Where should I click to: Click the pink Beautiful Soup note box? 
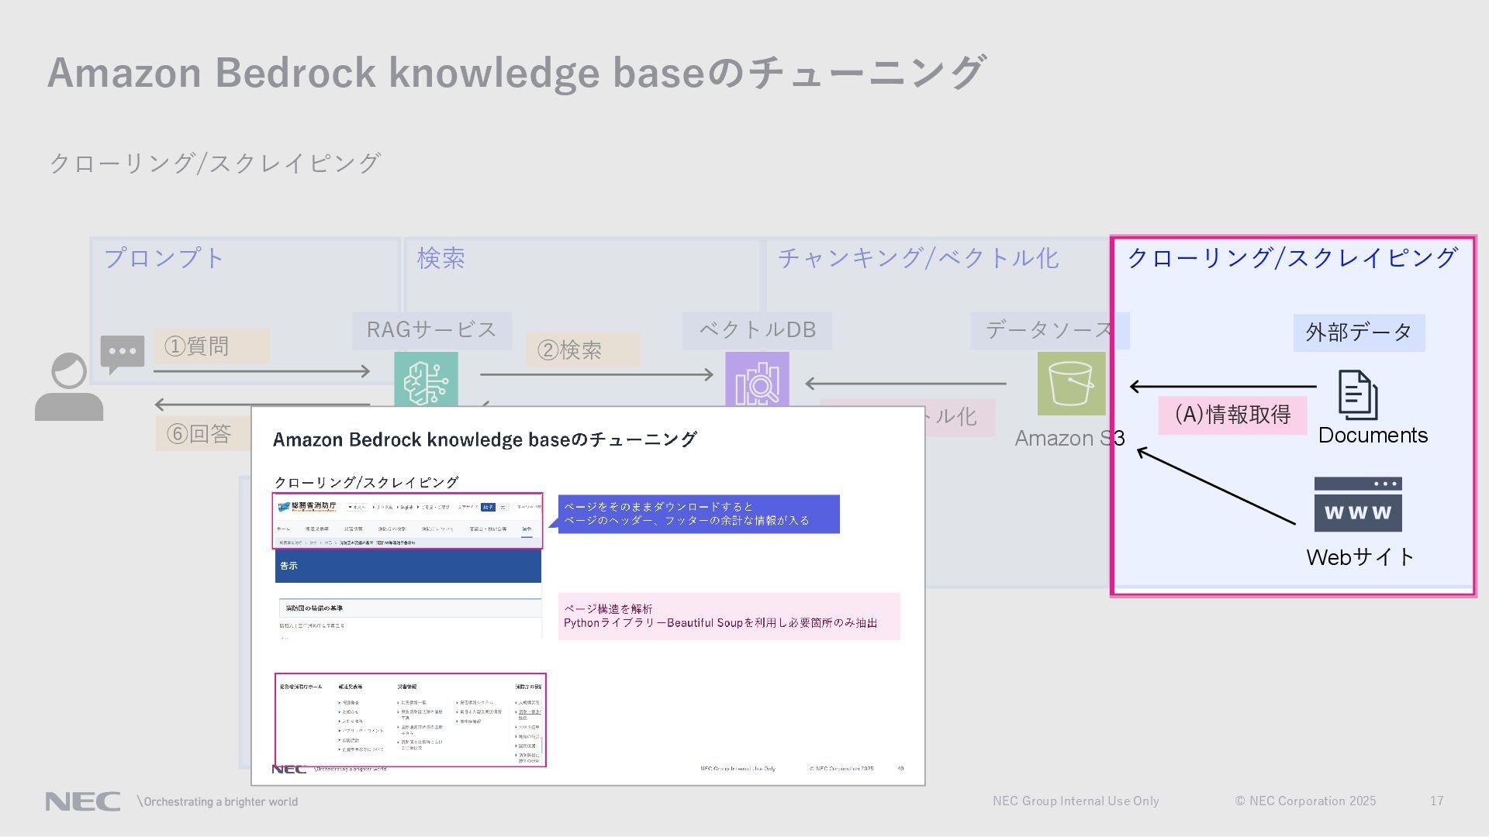(728, 616)
